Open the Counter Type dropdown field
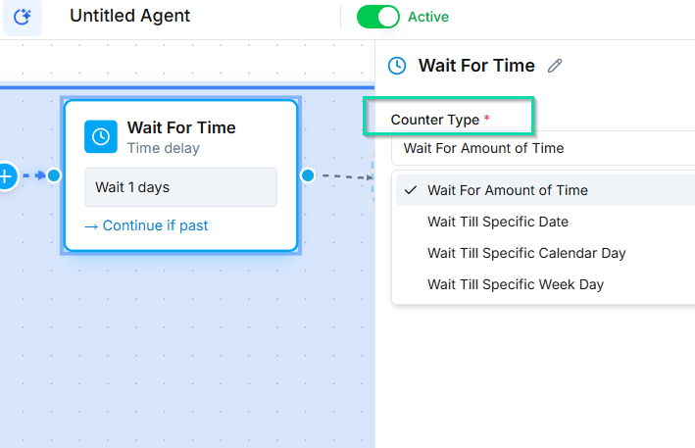 [x=543, y=149]
